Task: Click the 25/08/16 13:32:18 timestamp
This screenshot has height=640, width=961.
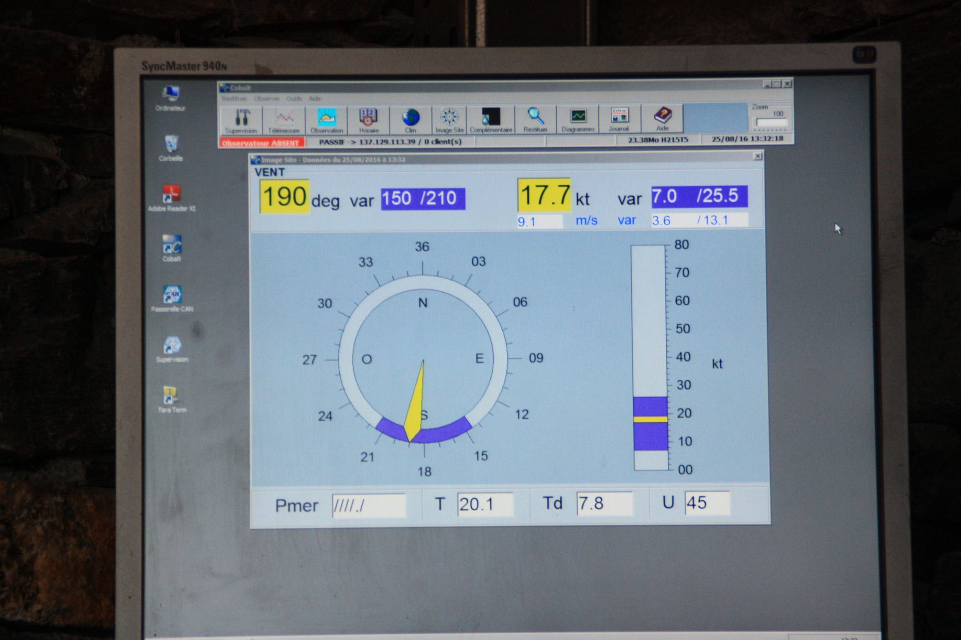Action: coord(747,139)
